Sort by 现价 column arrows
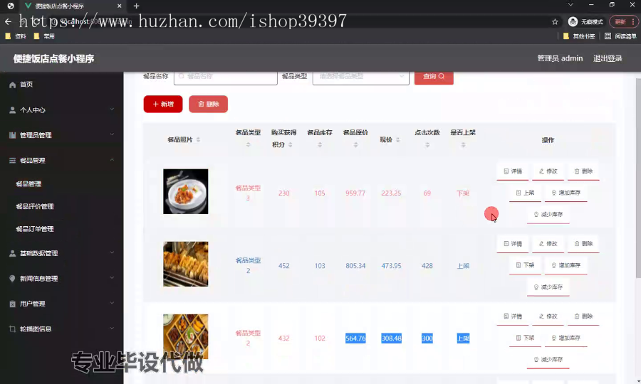 [397, 140]
